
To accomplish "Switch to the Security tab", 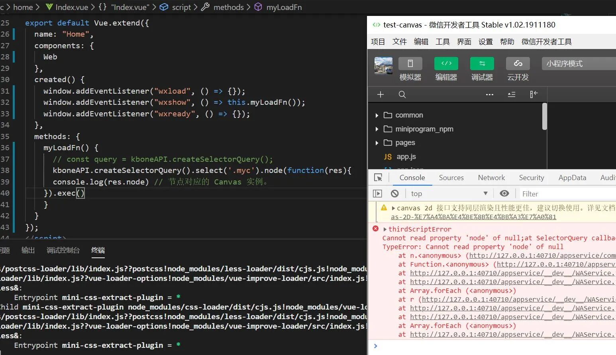I will point(531,178).
